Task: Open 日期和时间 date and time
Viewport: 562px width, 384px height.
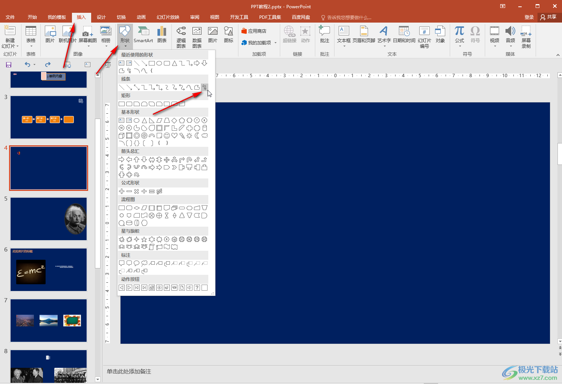Action: 404,35
